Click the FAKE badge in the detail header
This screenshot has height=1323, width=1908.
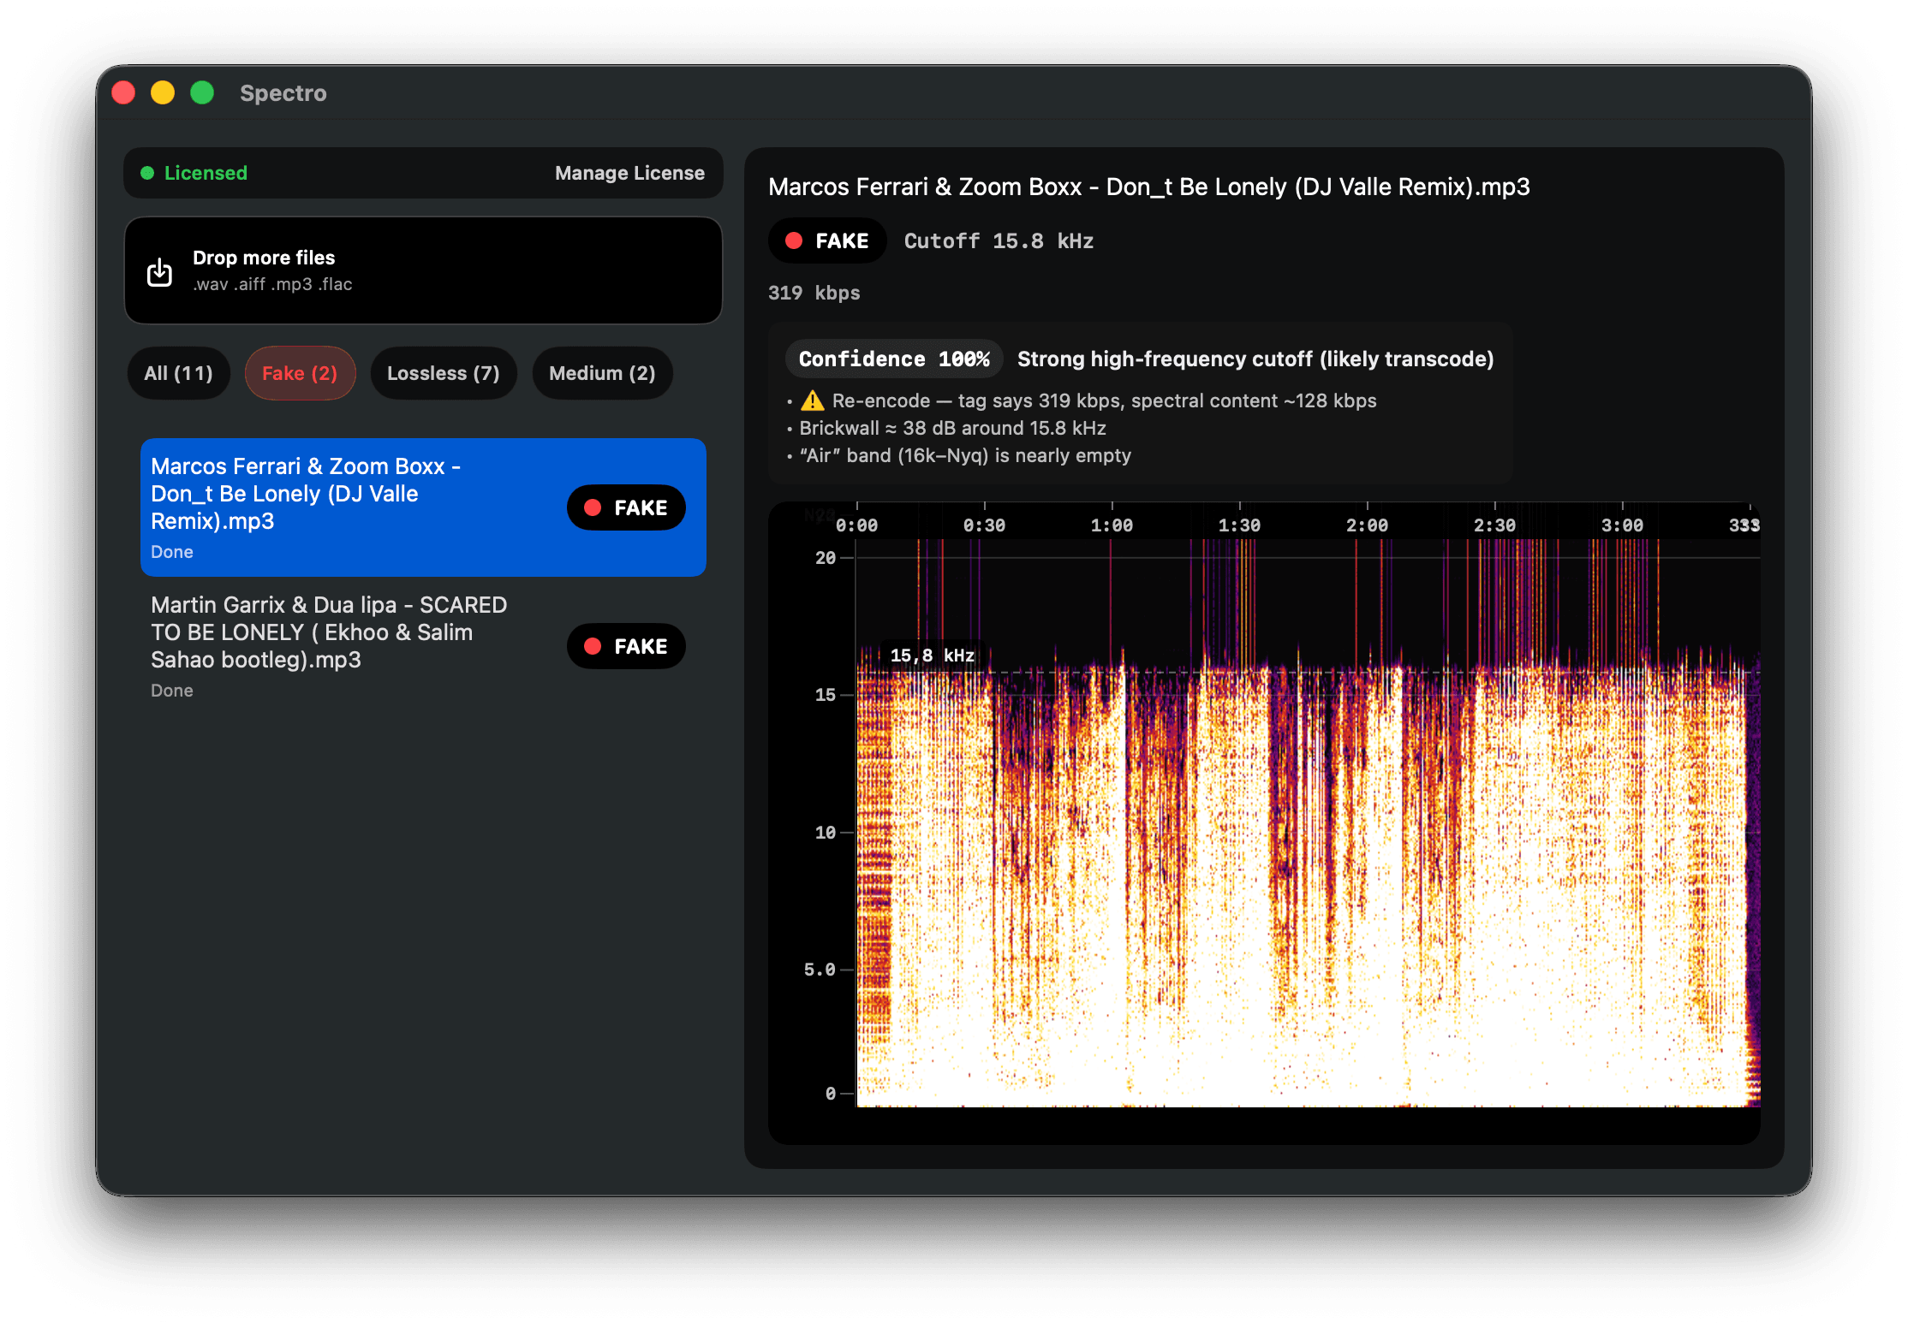point(827,241)
